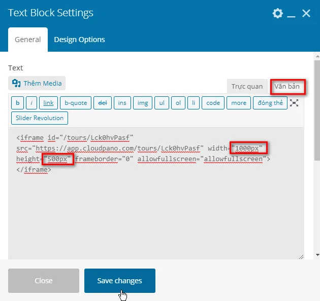This screenshot has height=301, width=320.
Task: Save changes to the text block
Action: point(120,280)
